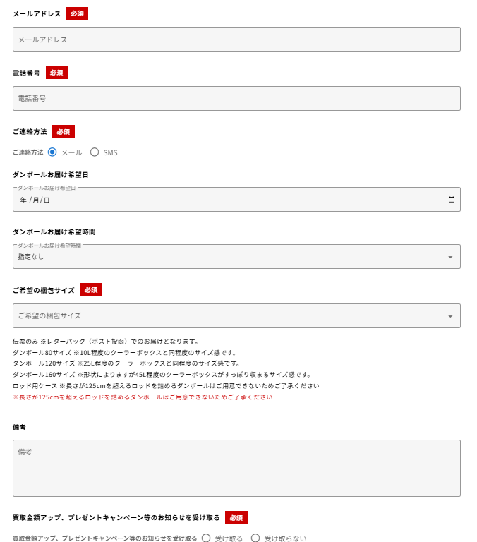This screenshot has height=542, width=477.
Task: Click the 年/月/日 date field
Action: coord(236,200)
